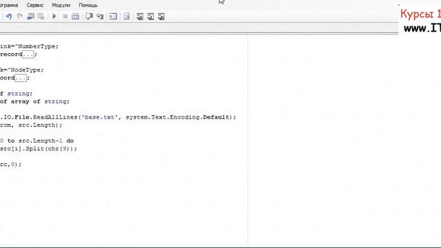The height and width of the screenshot is (248, 441).
Task: Click the '^NumberType;' text in the editor
Action: 37,46
